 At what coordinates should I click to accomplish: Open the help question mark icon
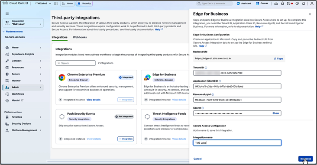(x=297, y=3)
